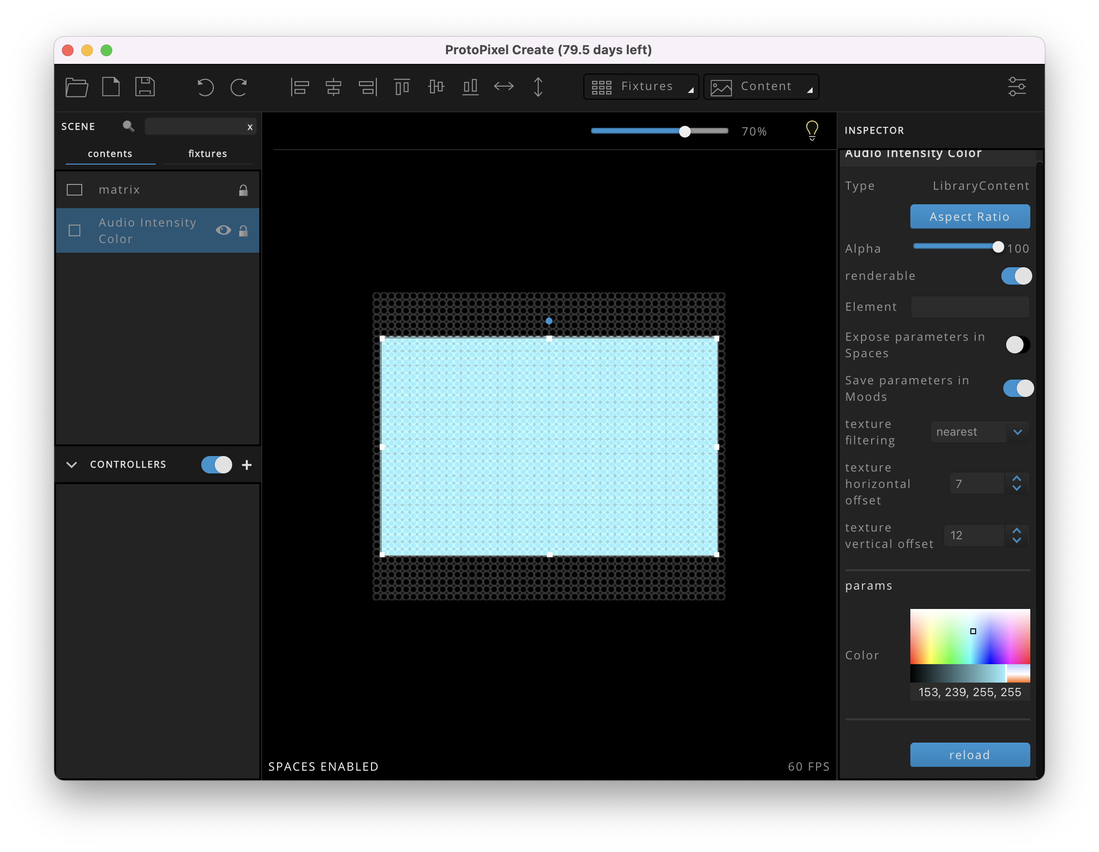Align selected items to bottom edge
1099x852 pixels.
pos(470,87)
